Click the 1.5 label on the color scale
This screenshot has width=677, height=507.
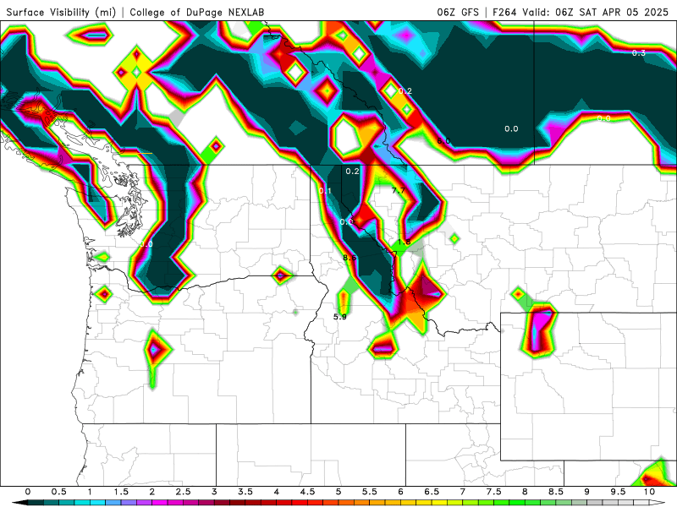point(121,492)
